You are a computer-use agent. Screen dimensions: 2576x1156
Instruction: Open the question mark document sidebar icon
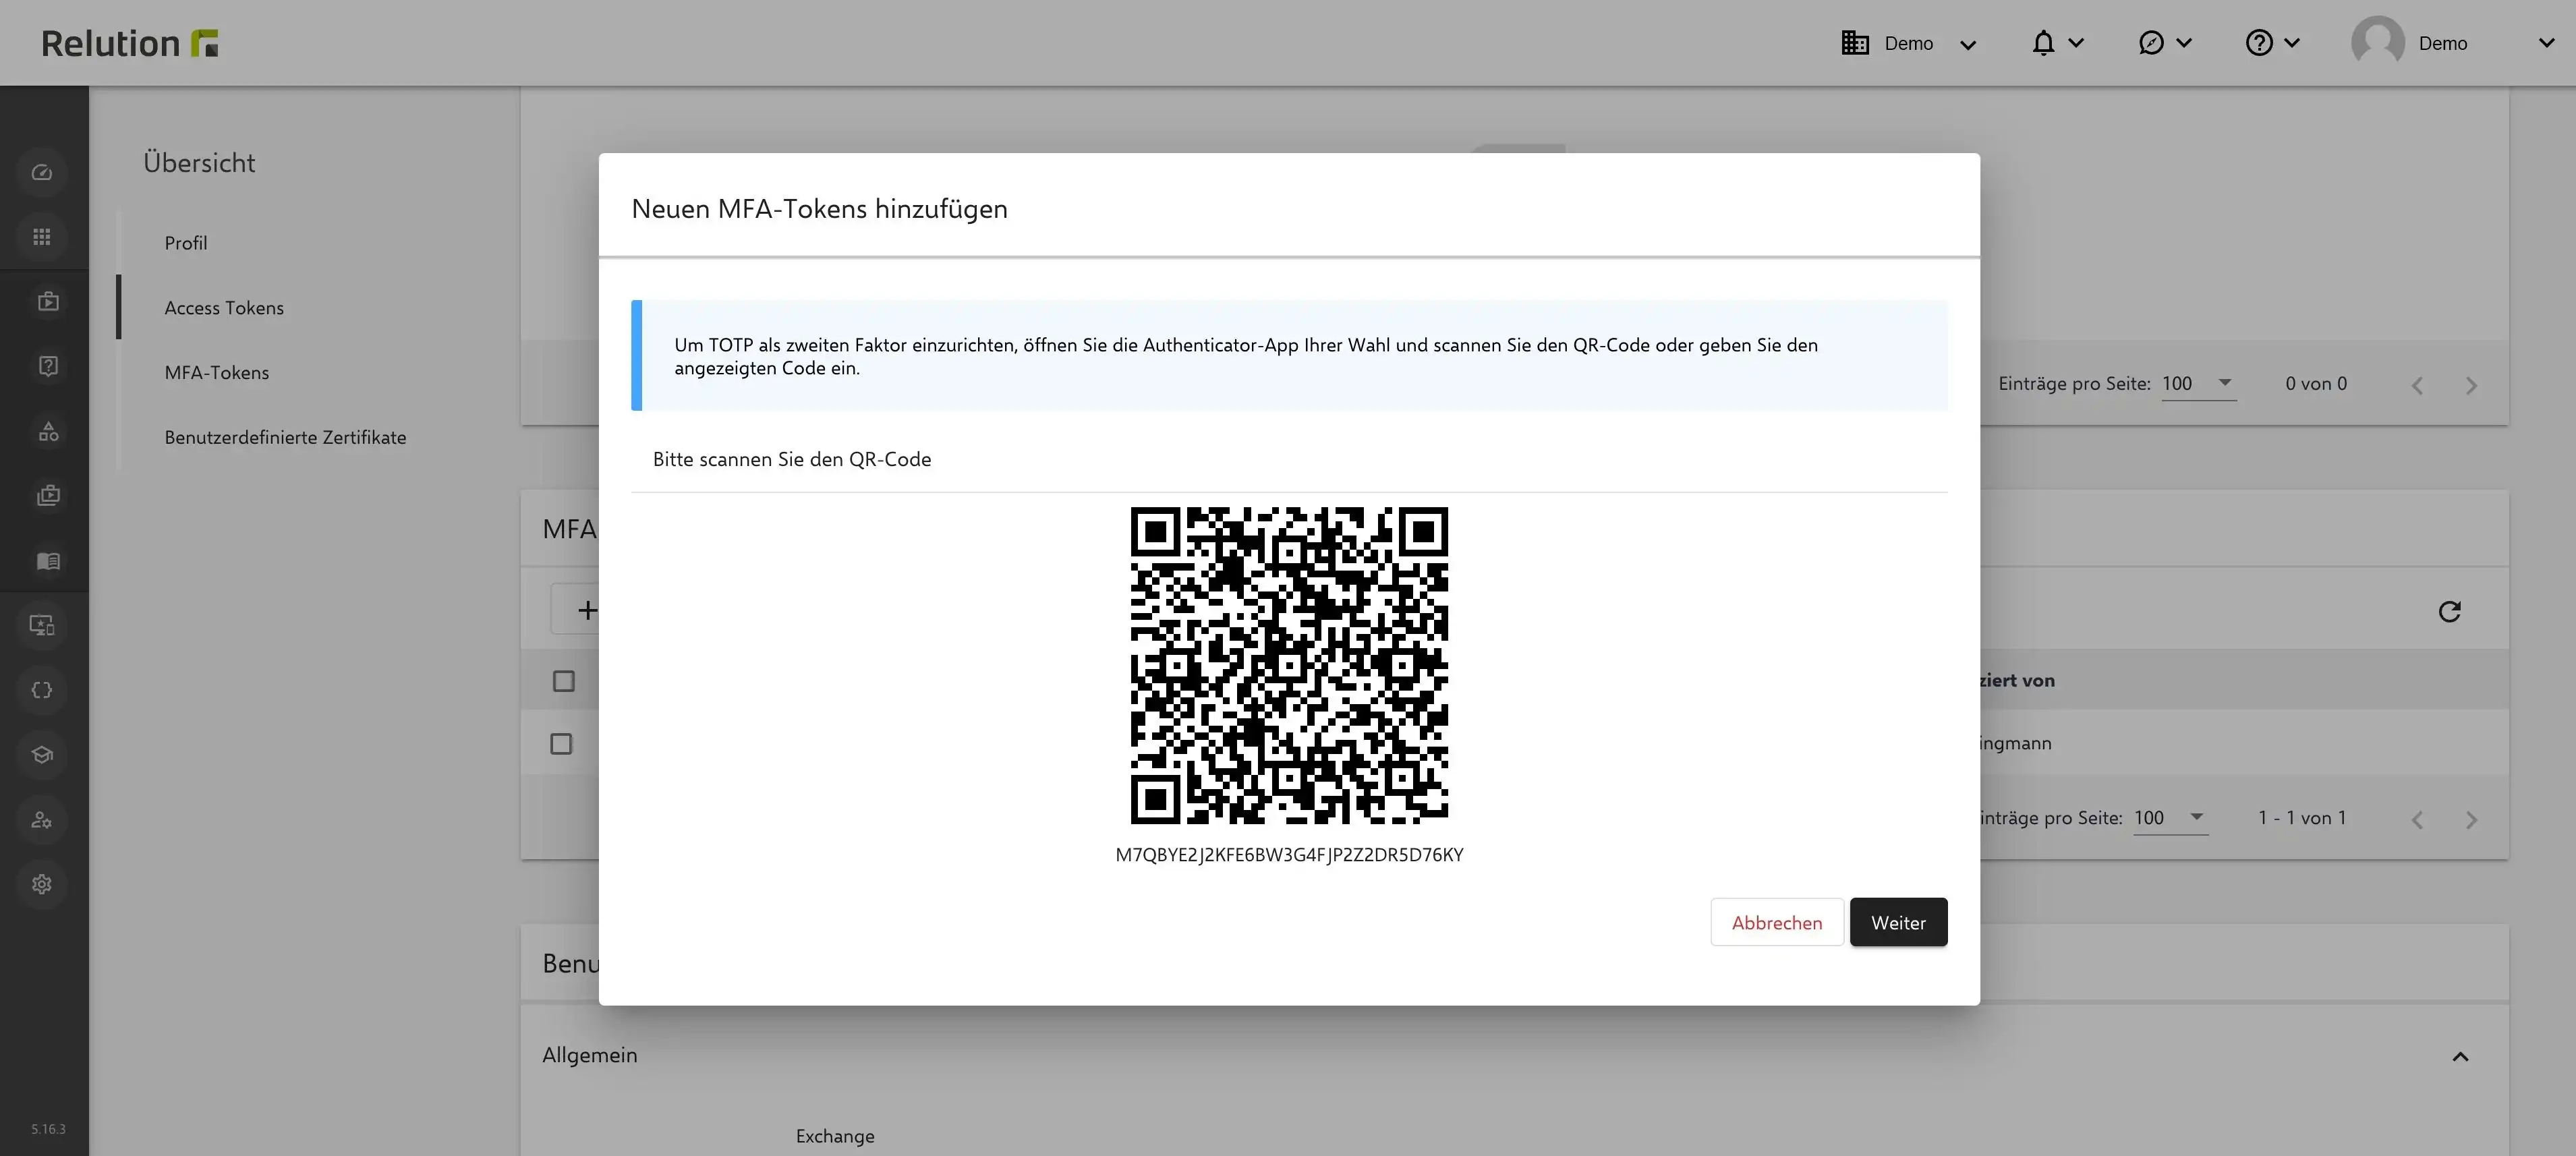pos(48,366)
